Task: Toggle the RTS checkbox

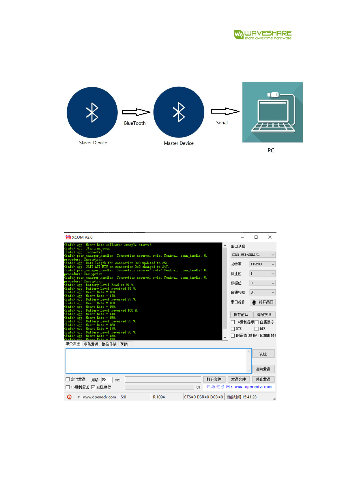Action: [233, 329]
